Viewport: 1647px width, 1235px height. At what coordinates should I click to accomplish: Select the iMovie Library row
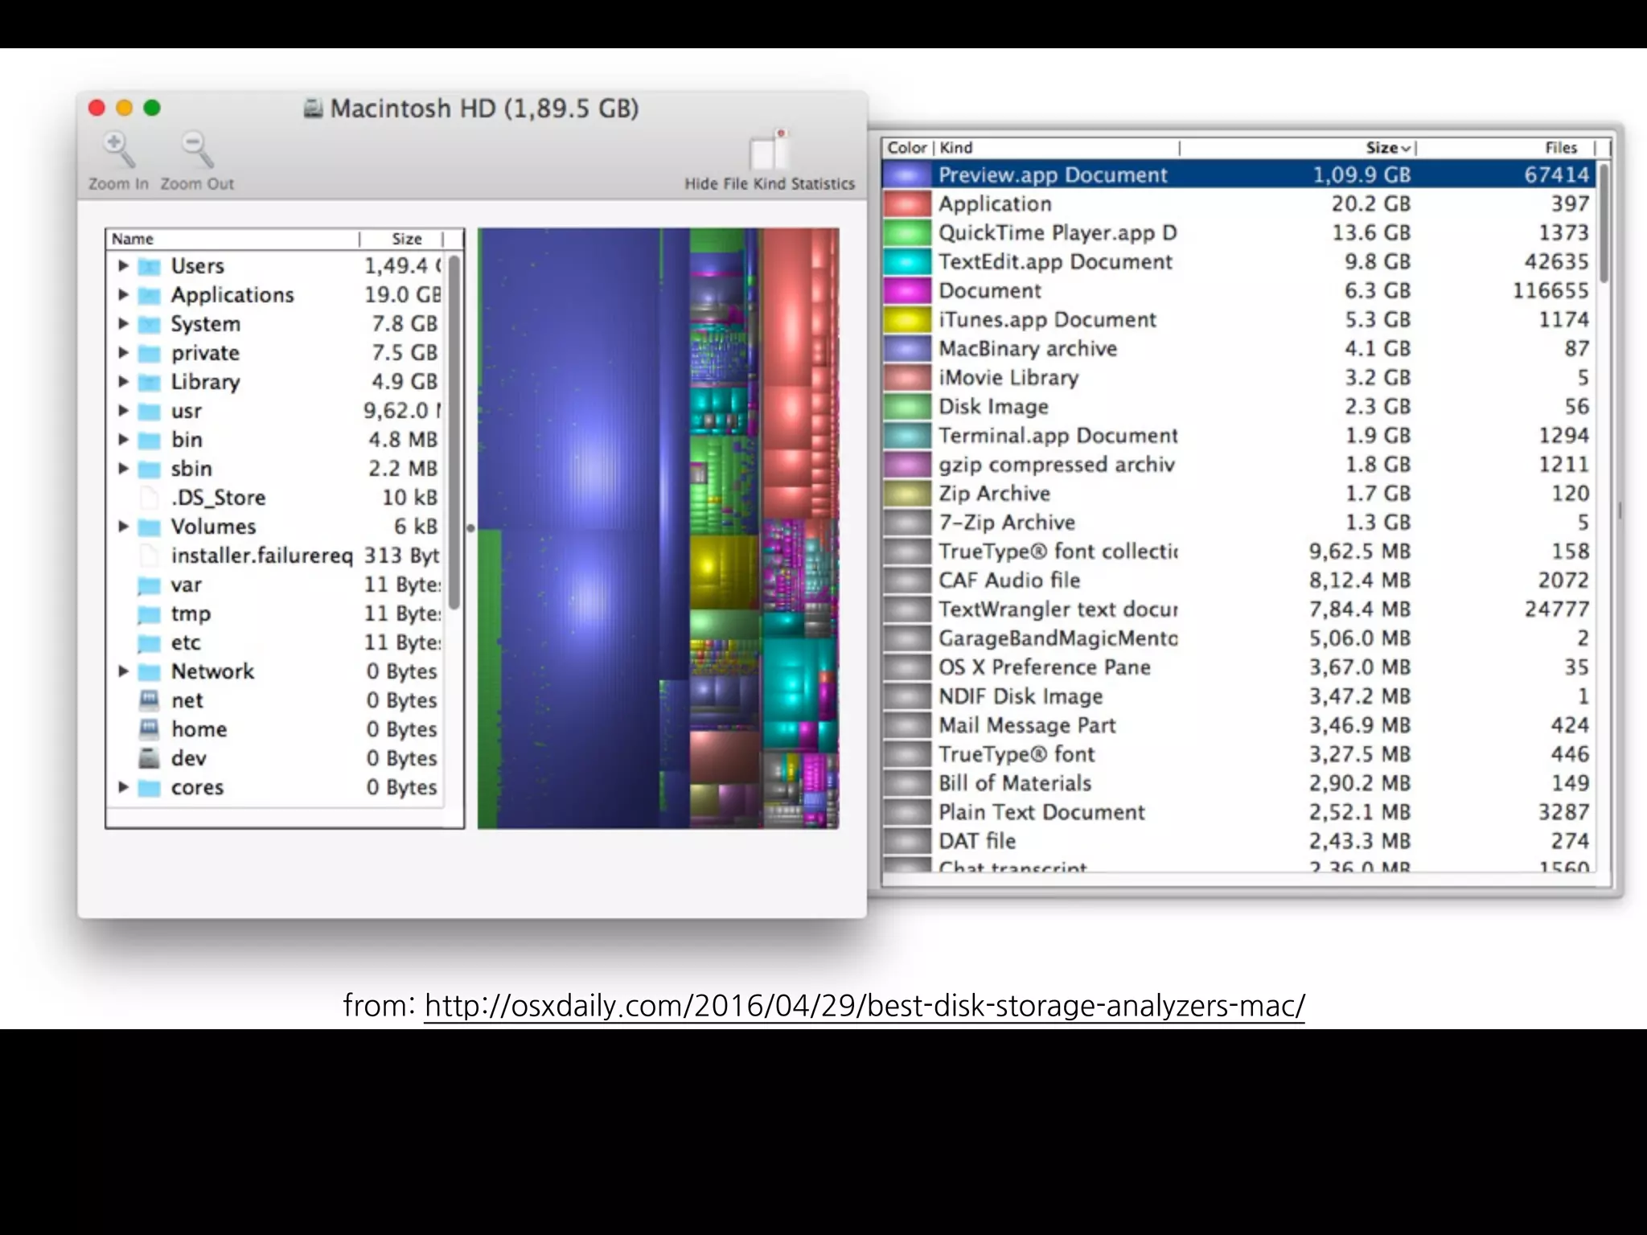[x=1238, y=377]
